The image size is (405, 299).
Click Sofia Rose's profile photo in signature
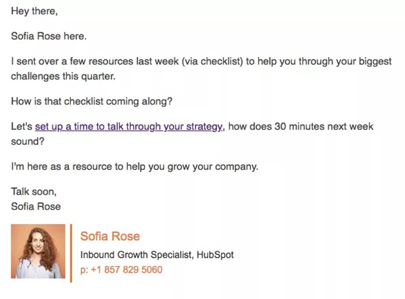tap(38, 251)
